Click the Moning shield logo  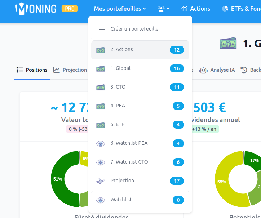pos(21,9)
